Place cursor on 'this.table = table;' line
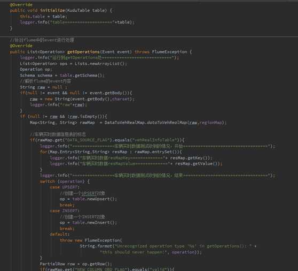298x271 pixels. coord(43,17)
